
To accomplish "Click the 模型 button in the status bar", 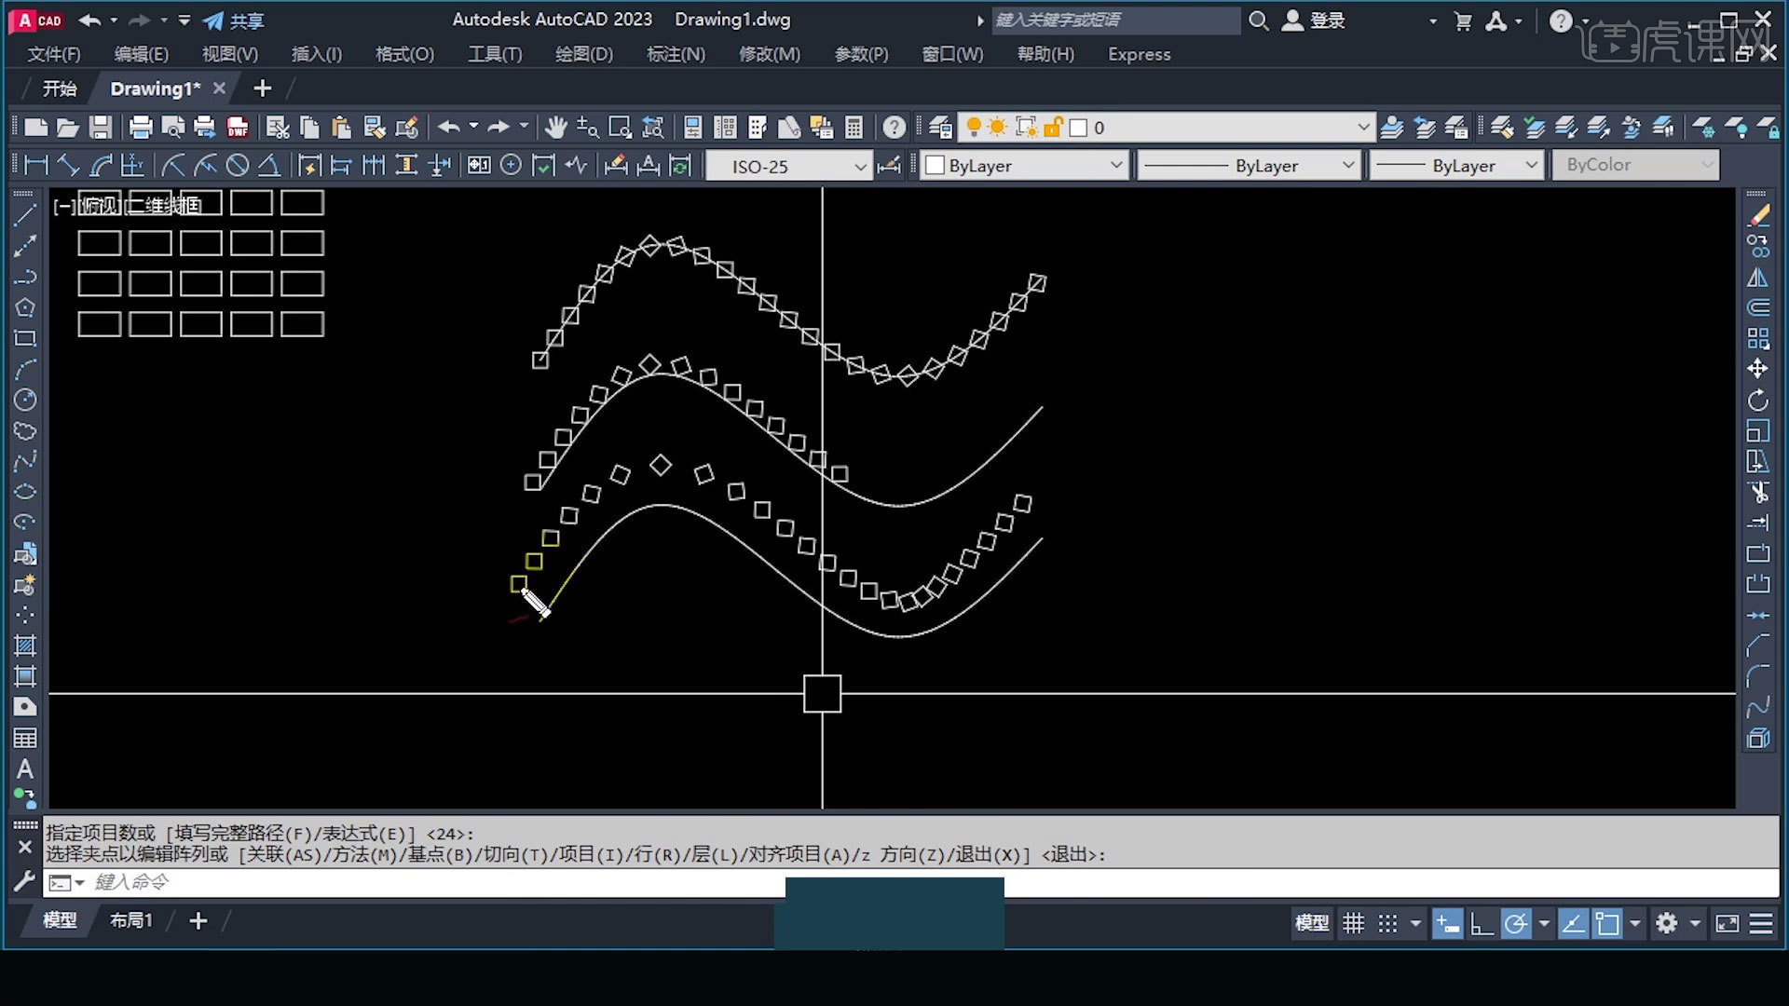I will click(x=1312, y=923).
